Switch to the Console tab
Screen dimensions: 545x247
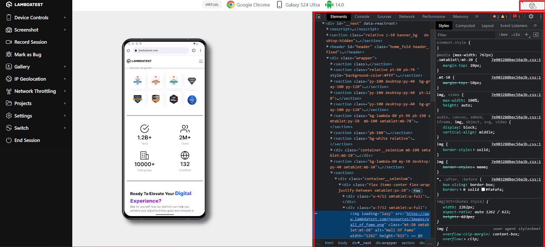point(362,16)
